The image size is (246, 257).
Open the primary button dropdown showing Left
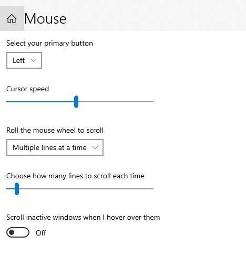(24, 60)
